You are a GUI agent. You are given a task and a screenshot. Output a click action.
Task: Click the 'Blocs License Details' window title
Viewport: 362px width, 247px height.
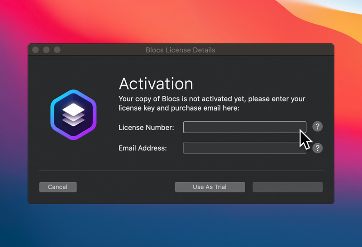[181, 50]
